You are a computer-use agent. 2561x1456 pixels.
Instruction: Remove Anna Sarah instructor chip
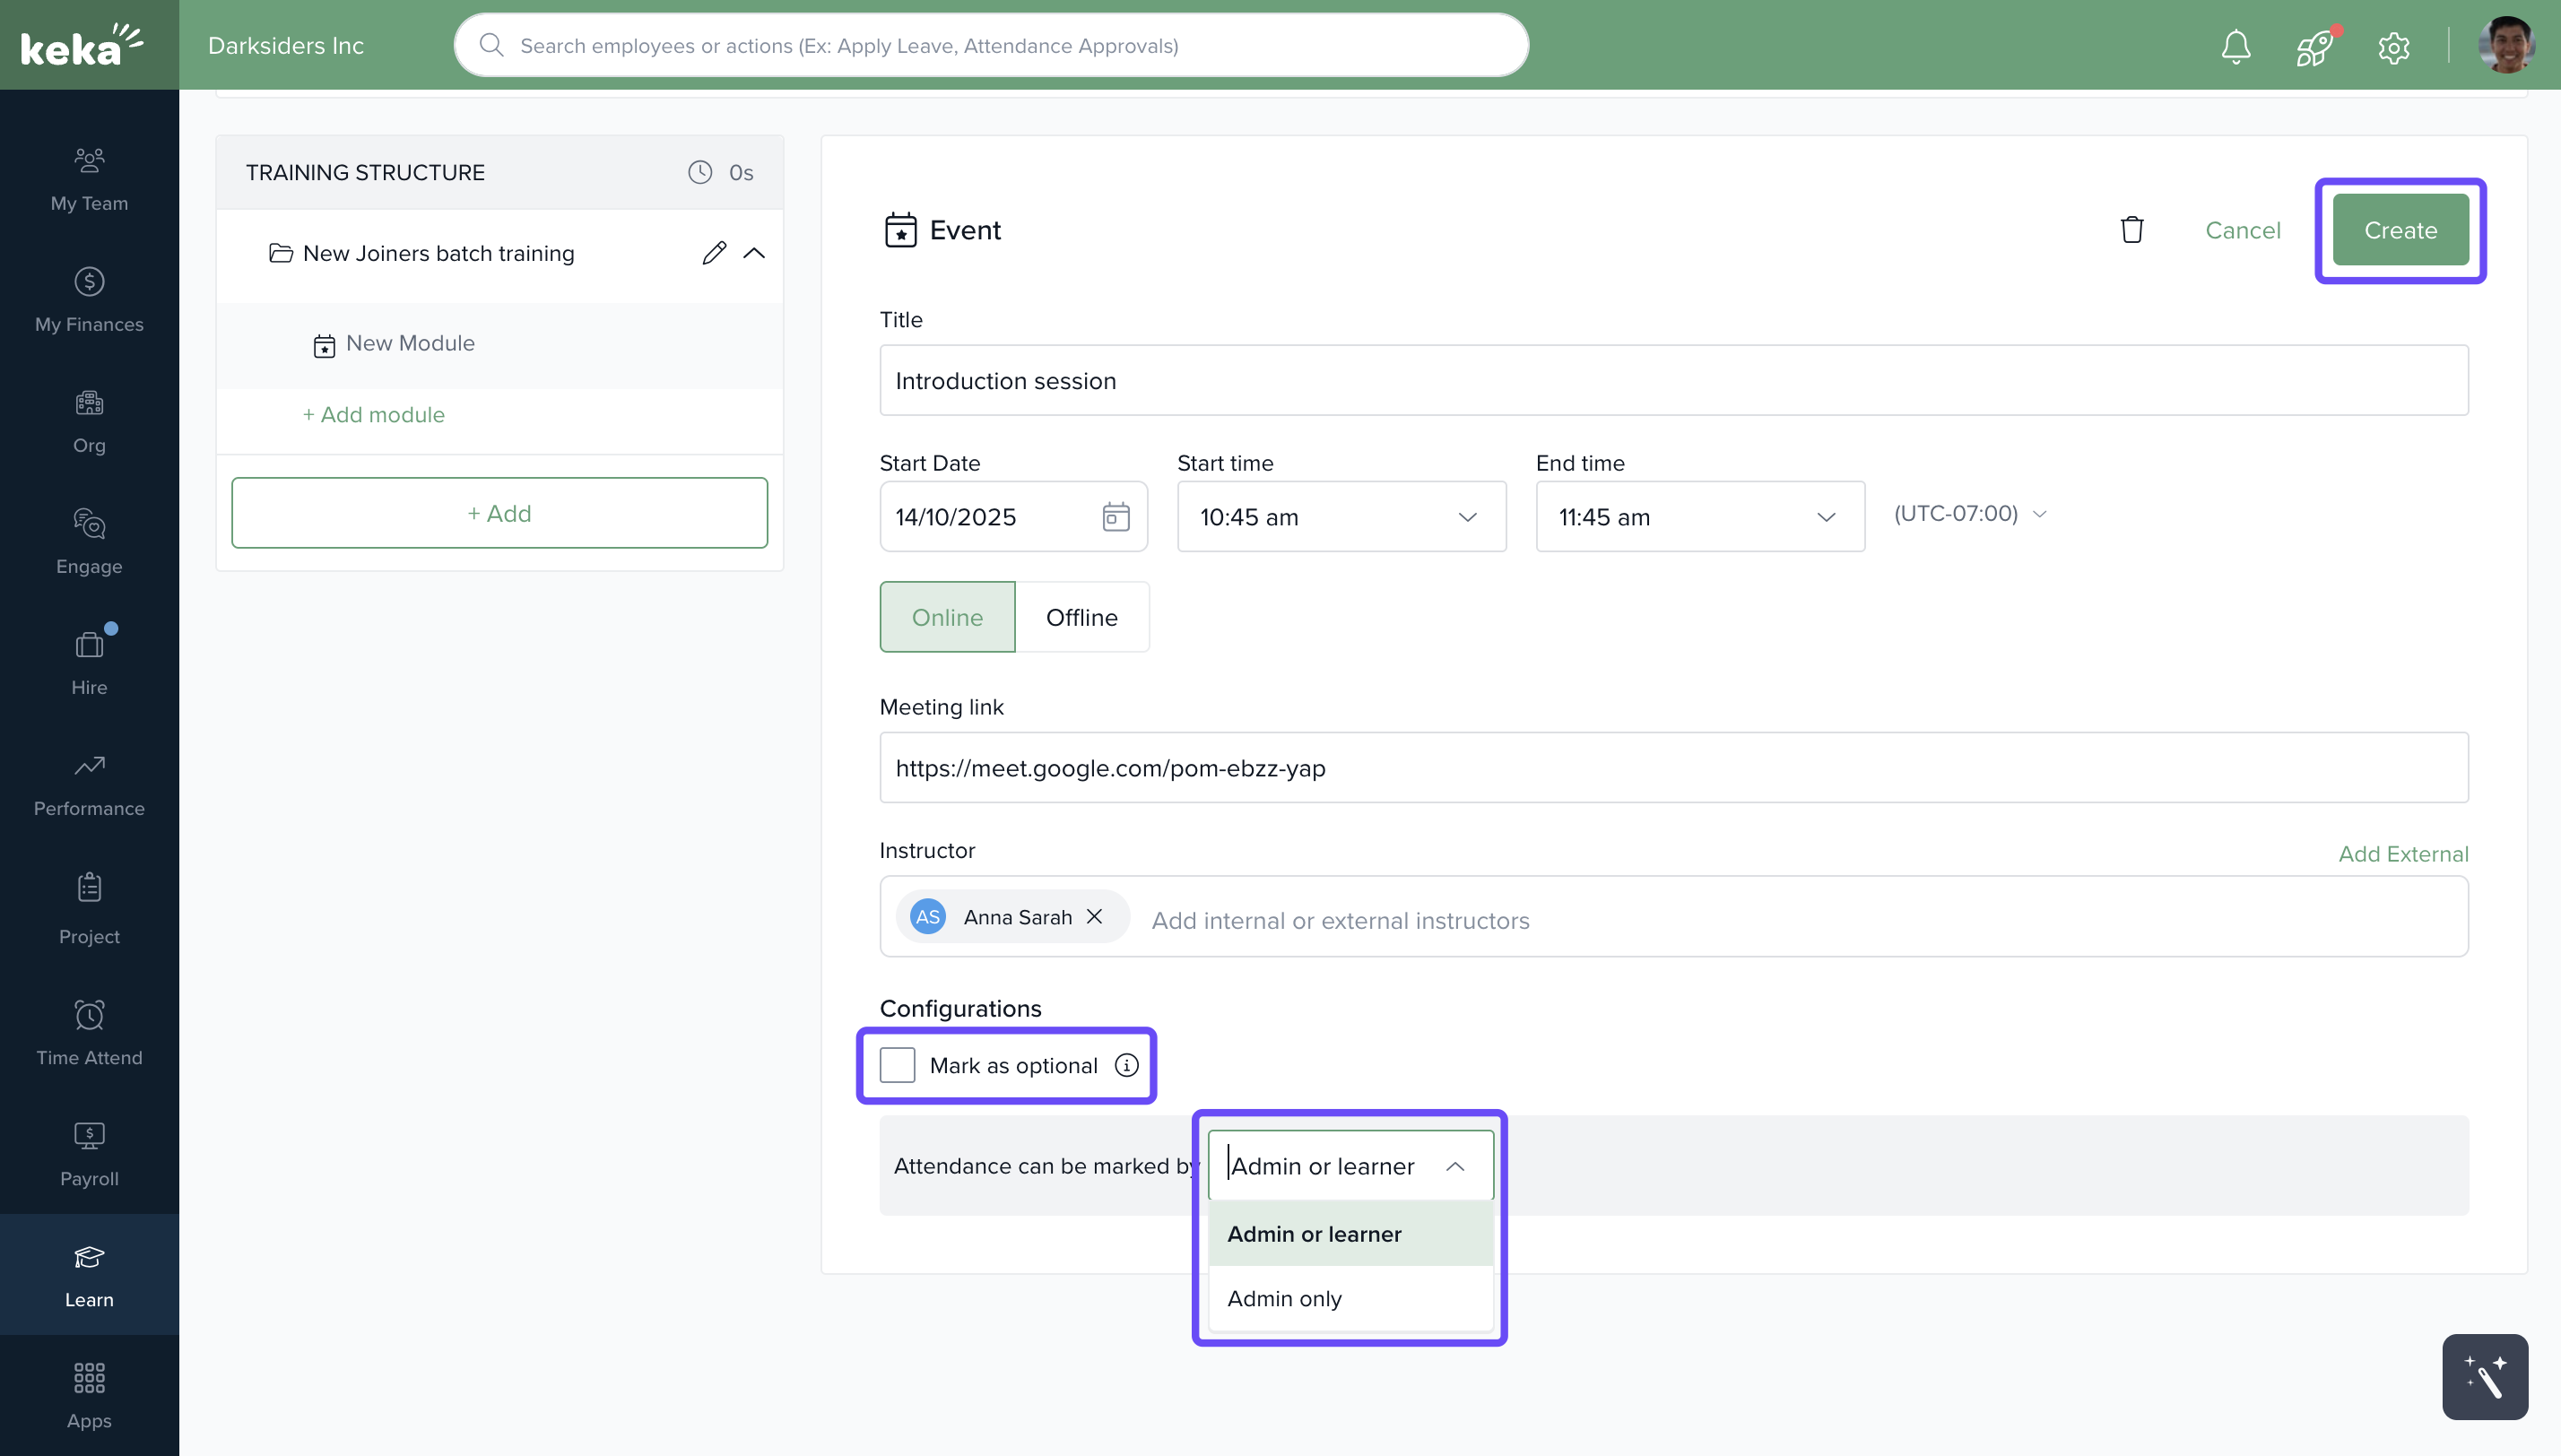1094,916
